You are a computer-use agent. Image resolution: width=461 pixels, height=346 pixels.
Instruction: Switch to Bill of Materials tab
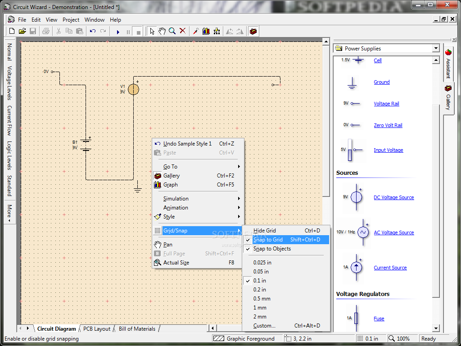tap(137, 328)
